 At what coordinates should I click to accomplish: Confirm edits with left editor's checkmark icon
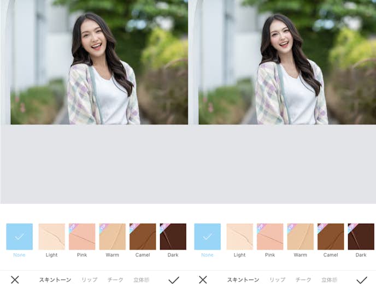tap(174, 280)
